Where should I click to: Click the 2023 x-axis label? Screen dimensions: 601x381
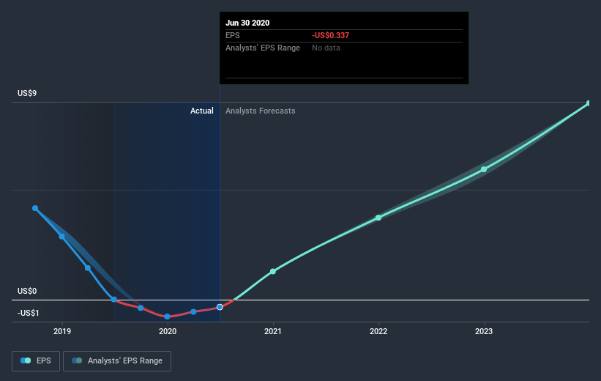tap(484, 331)
